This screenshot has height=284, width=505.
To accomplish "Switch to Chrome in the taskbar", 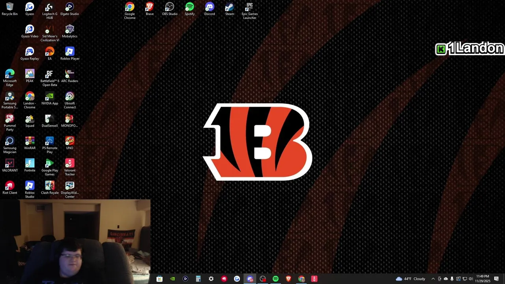I will pyautogui.click(x=301, y=279).
